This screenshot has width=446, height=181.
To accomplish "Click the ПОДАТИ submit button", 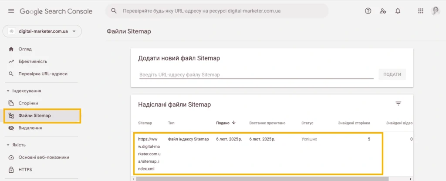I will click(392, 74).
